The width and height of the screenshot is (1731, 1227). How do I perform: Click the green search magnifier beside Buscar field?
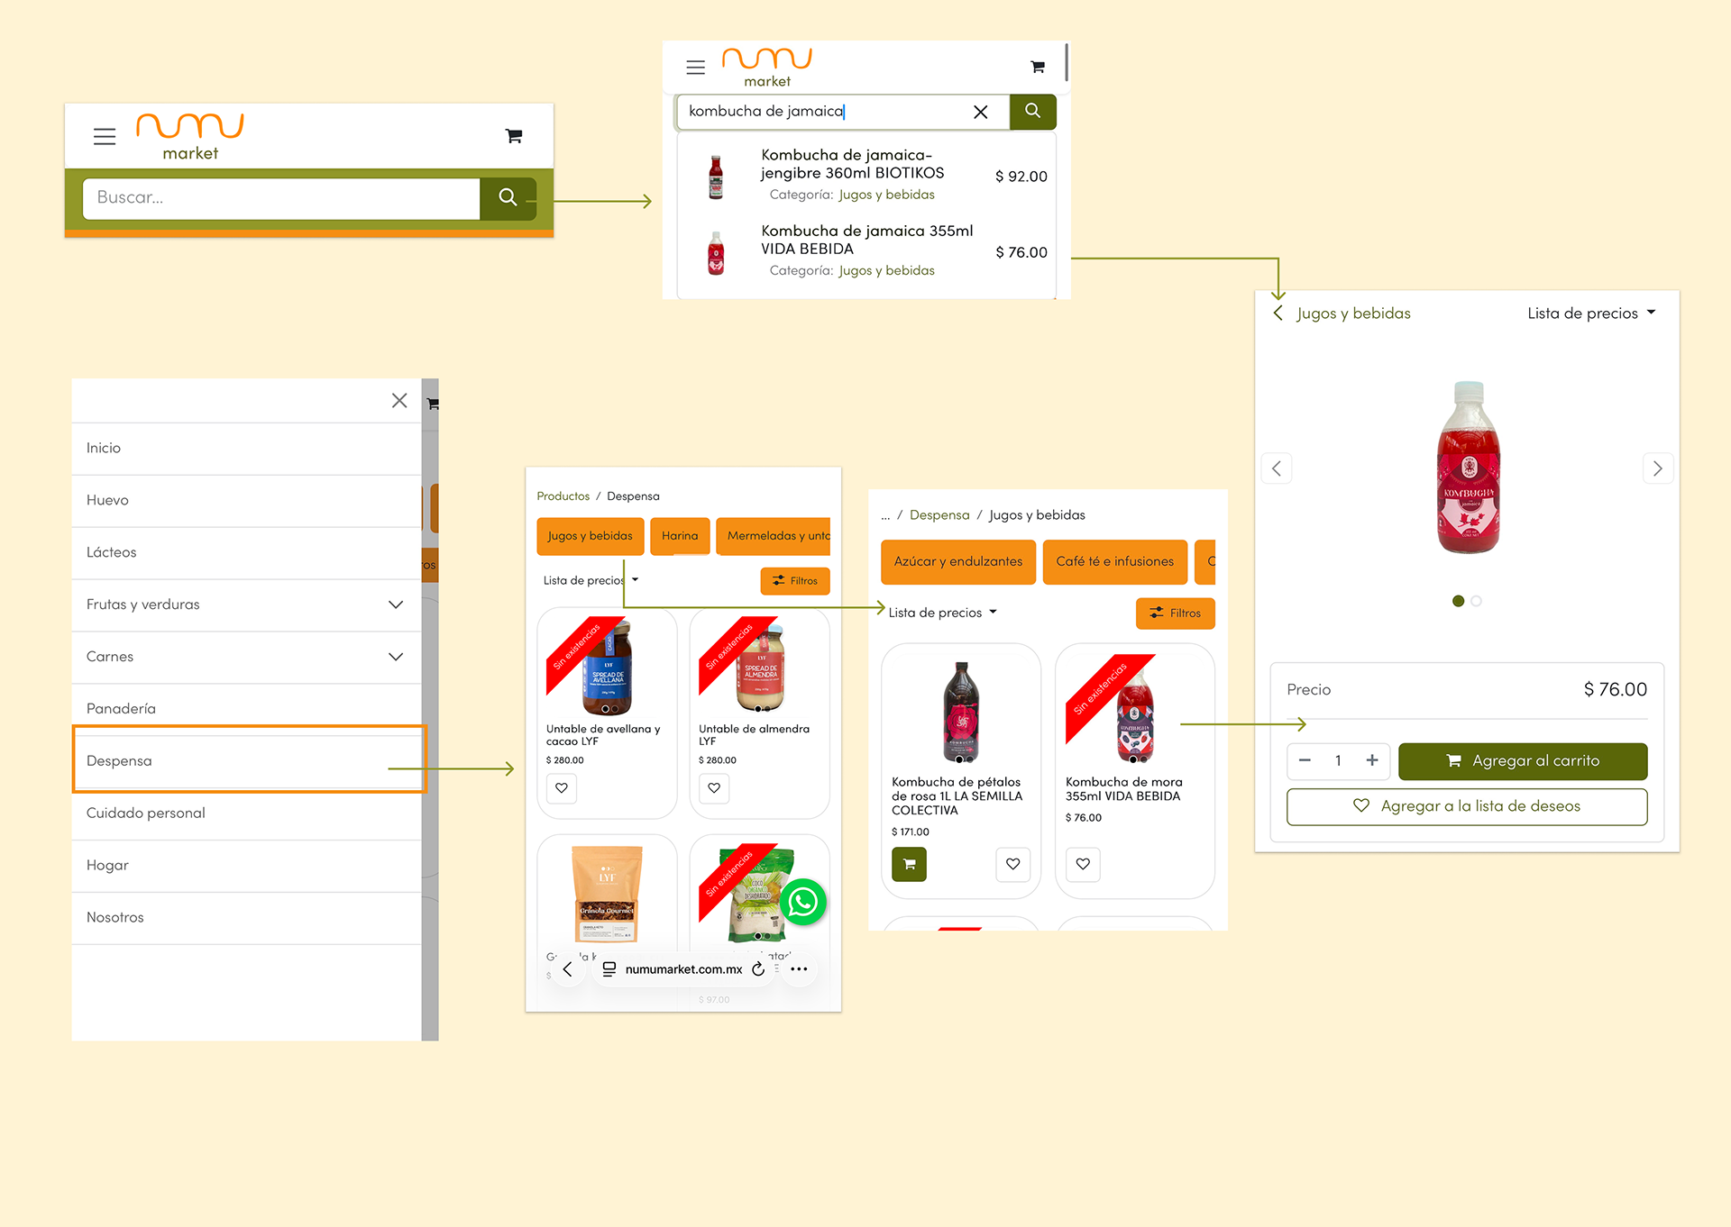click(508, 197)
